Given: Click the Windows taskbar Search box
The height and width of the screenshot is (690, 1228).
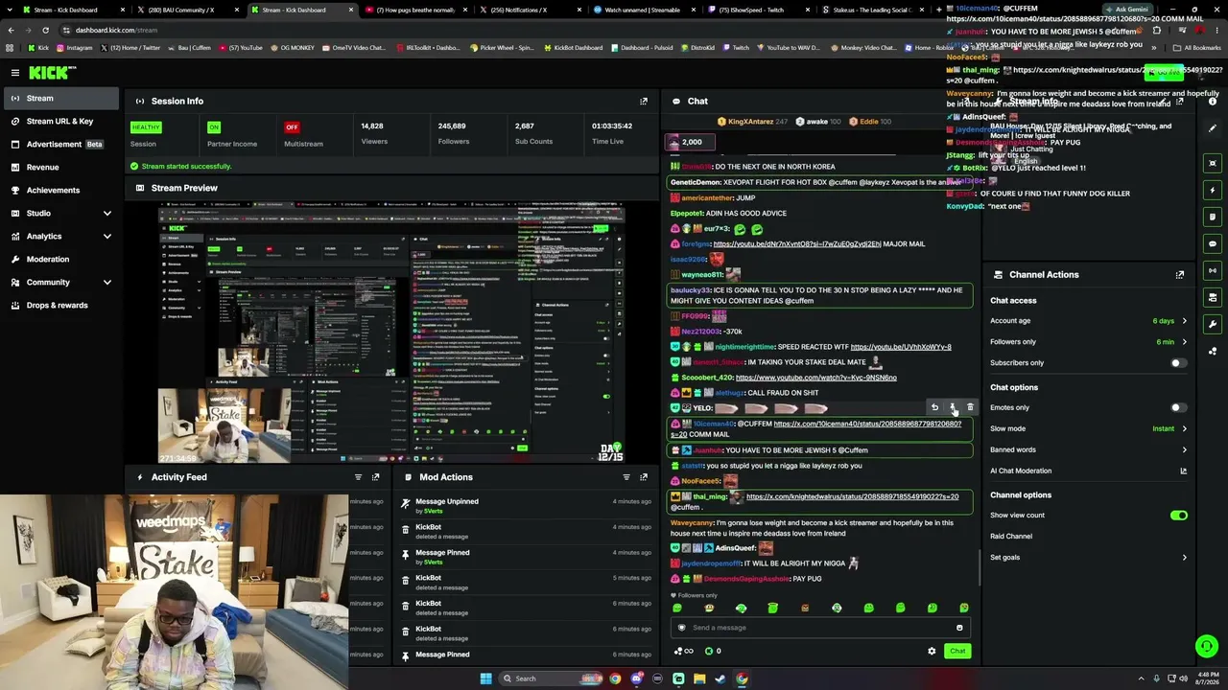Looking at the screenshot, I should 551,678.
